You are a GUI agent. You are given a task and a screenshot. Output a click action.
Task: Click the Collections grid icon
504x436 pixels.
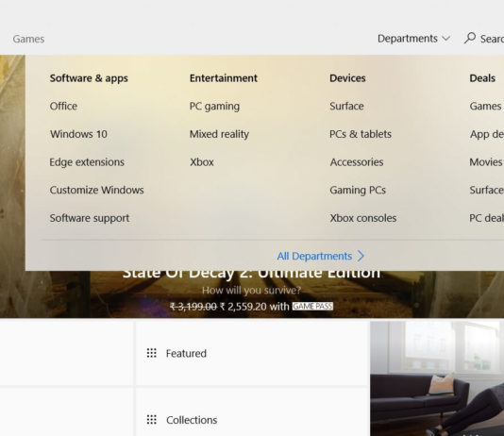point(152,420)
